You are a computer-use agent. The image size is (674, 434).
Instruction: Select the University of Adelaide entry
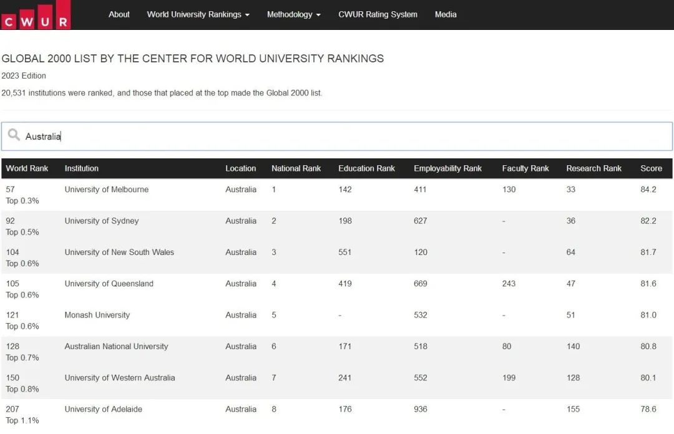pyautogui.click(x=103, y=409)
